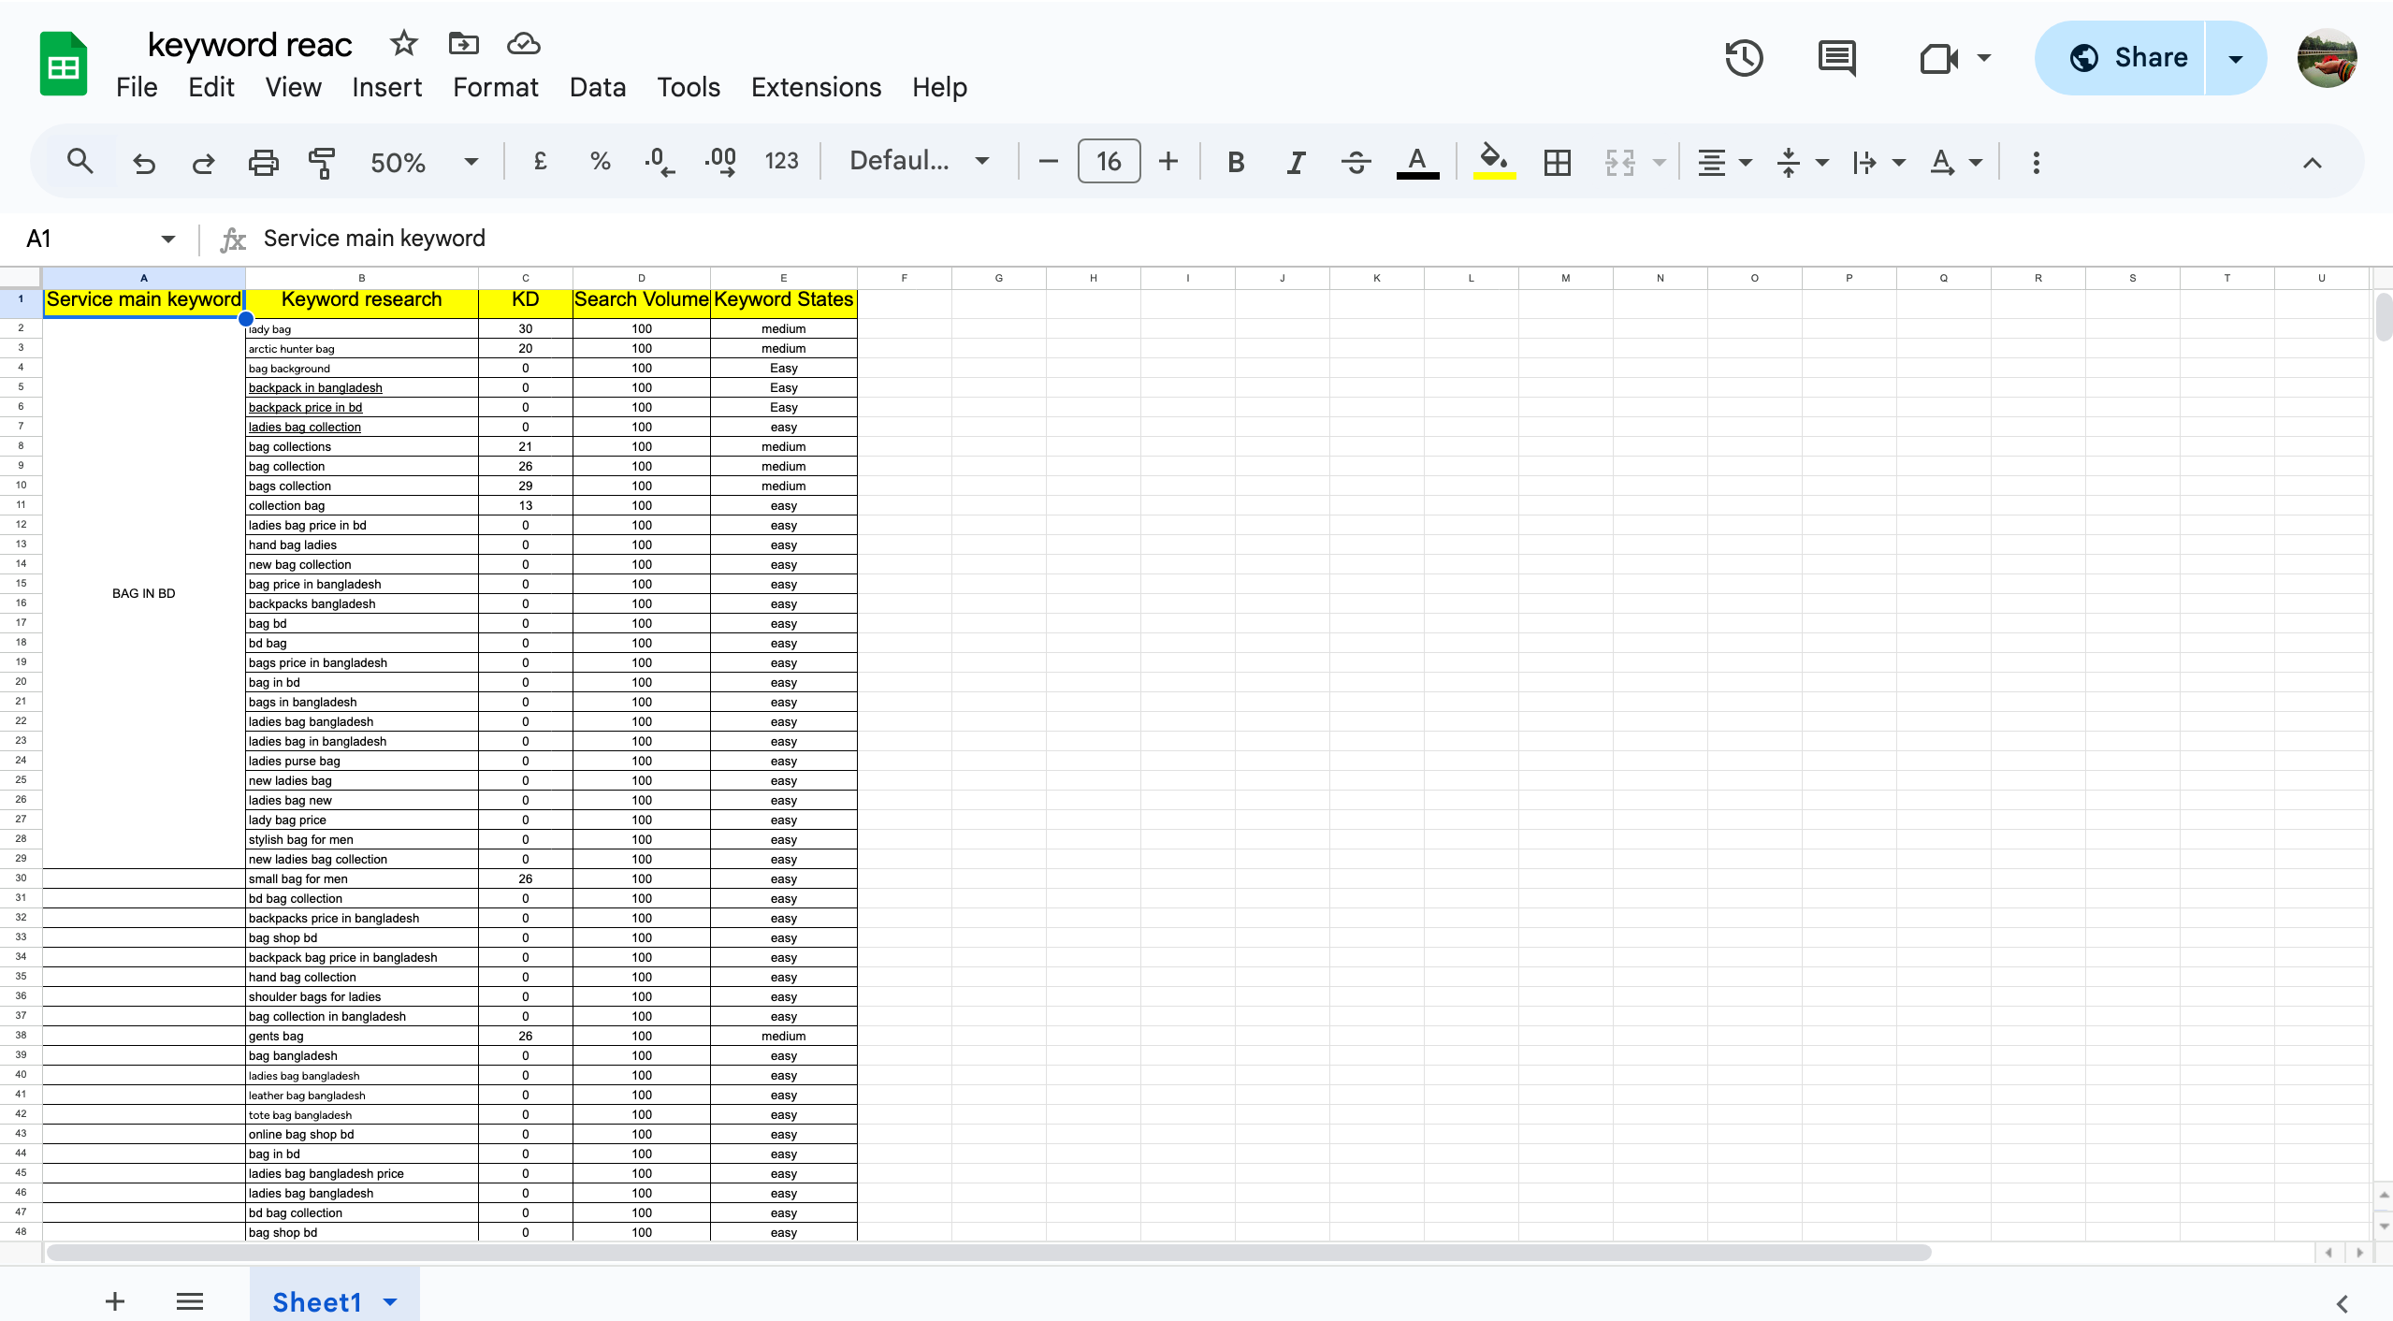2393x1321 pixels.
Task: Format value as percent
Action: (600, 161)
